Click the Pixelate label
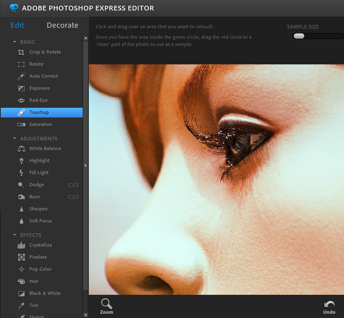This screenshot has height=318, width=344. (38, 257)
